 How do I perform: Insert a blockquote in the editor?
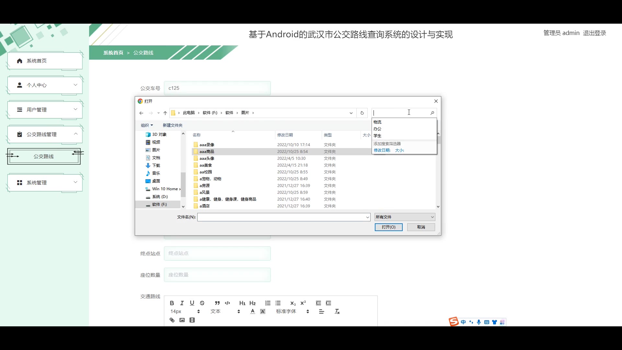tap(217, 303)
